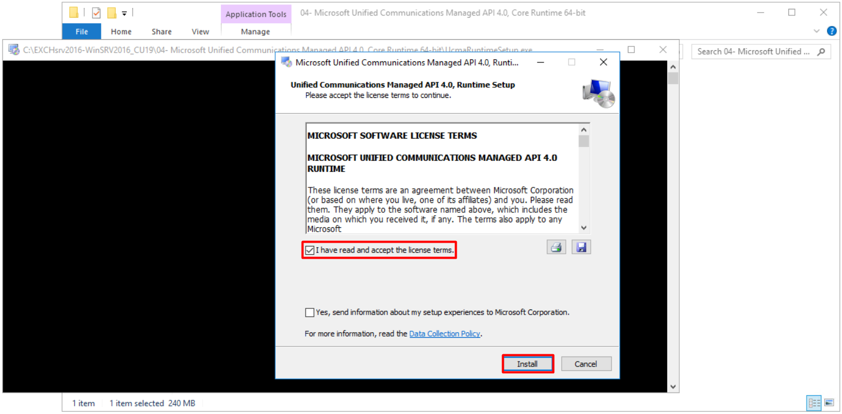Click the New Folder quick access icon
Image resolution: width=842 pixels, height=414 pixels.
[112, 13]
